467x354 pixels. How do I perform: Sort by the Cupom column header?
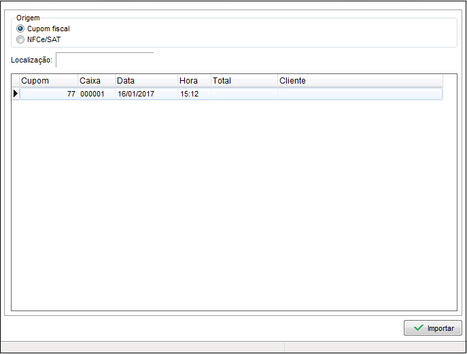tap(48, 81)
